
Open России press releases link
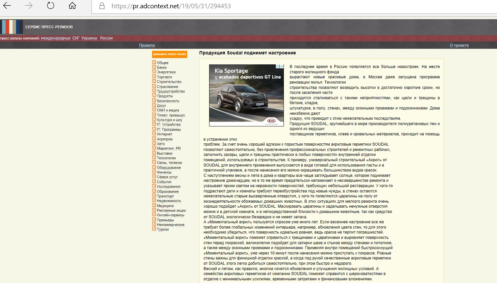107,38
